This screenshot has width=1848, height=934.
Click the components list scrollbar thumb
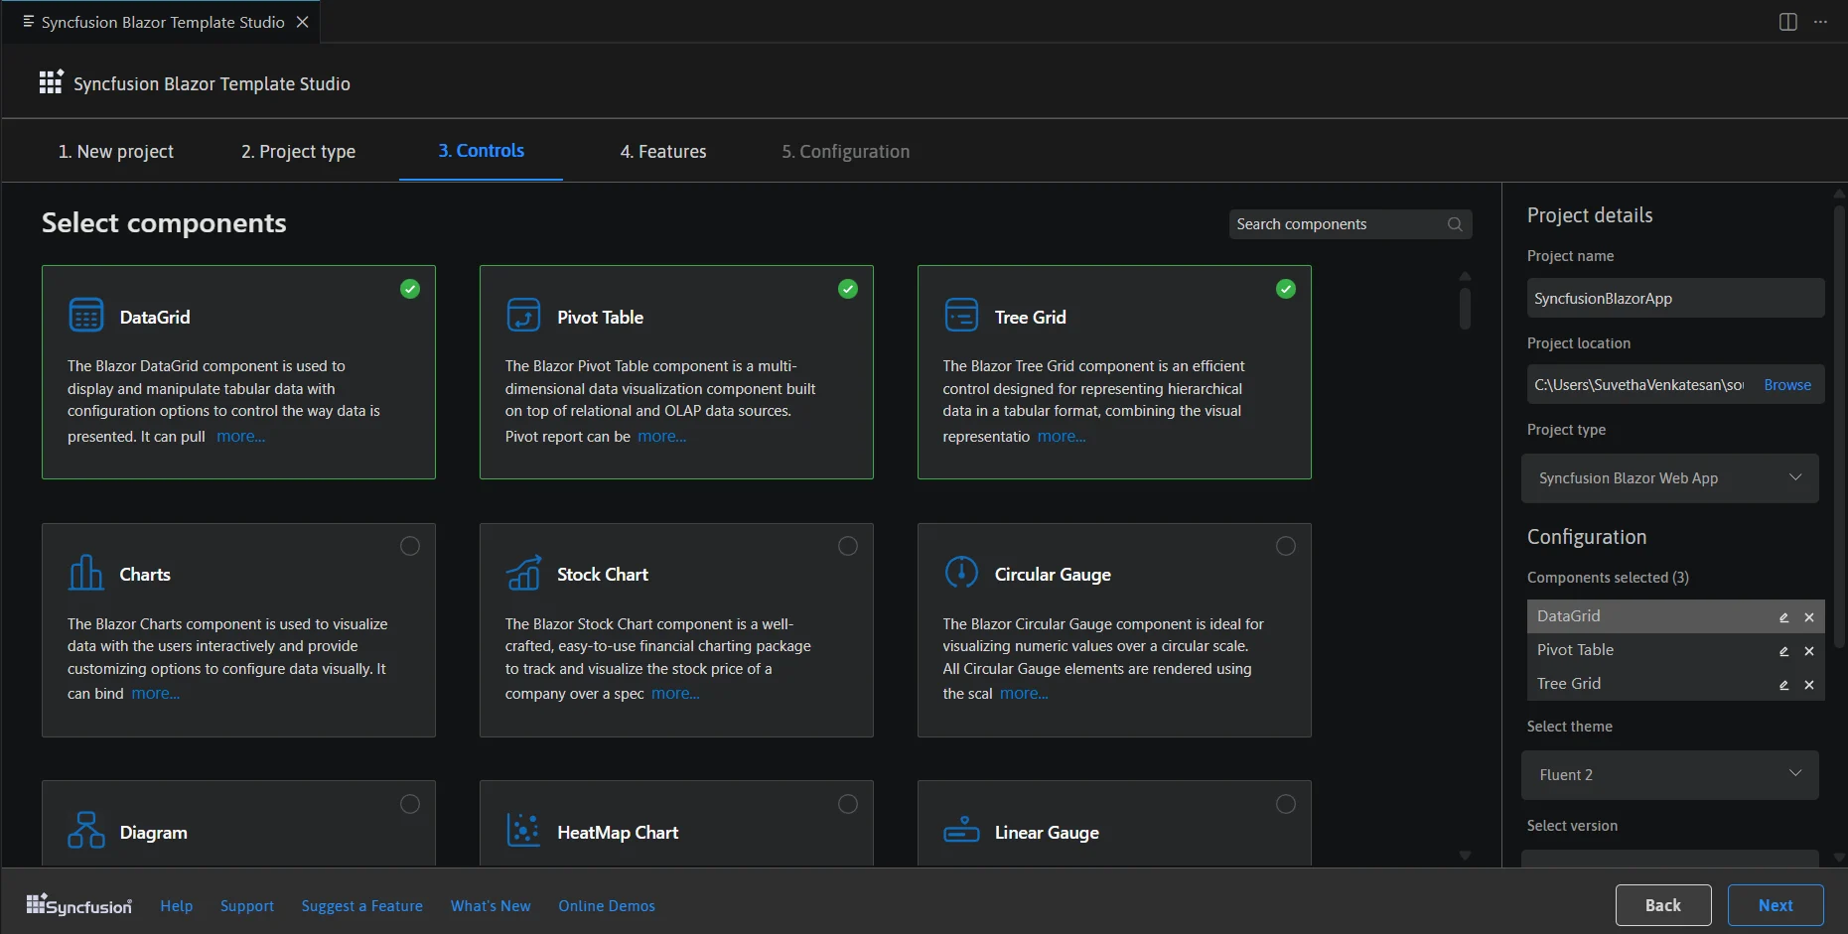pyautogui.click(x=1465, y=308)
